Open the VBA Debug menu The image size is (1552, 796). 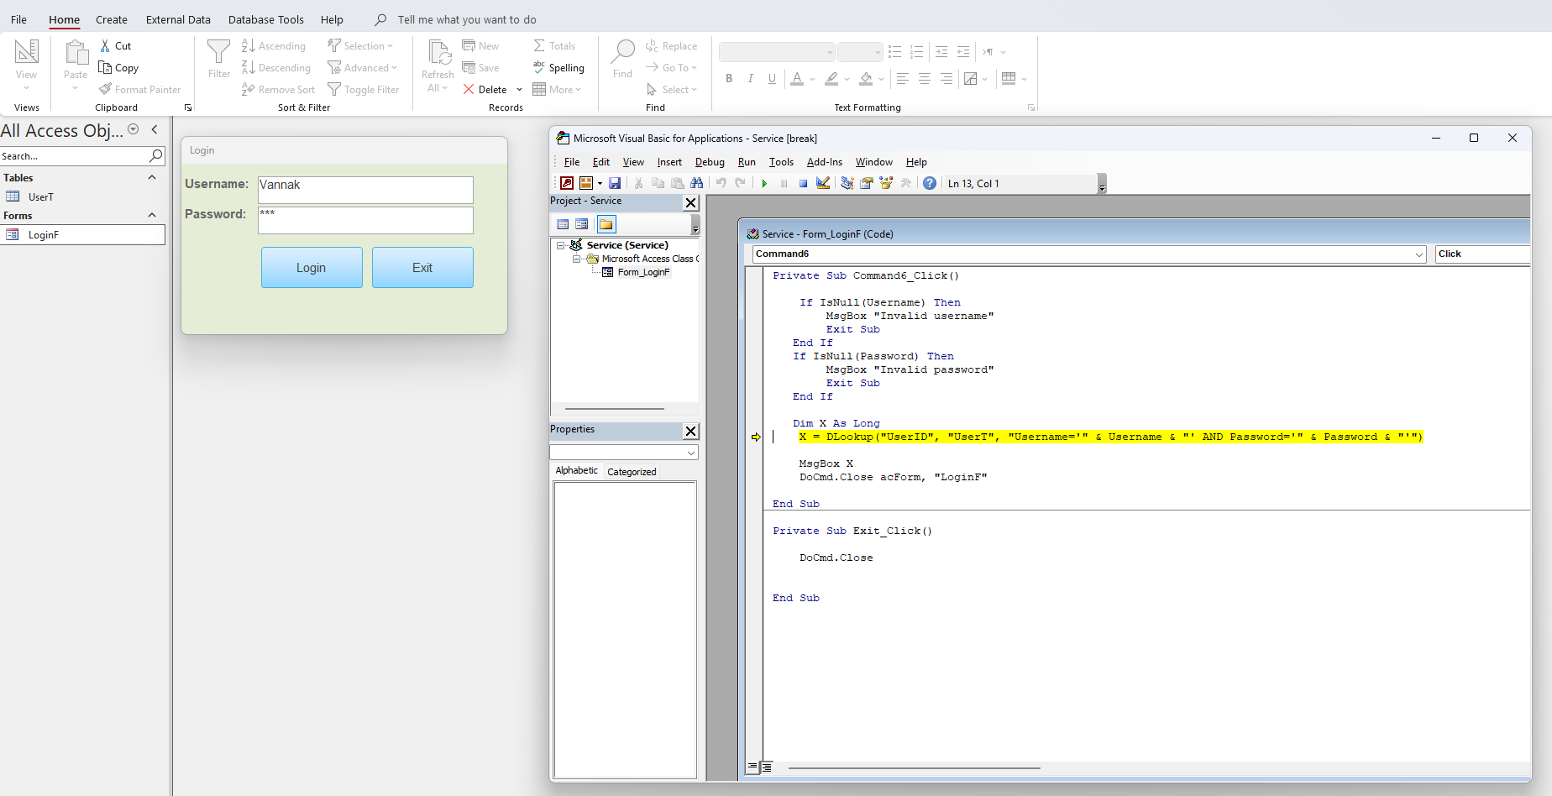(x=710, y=162)
